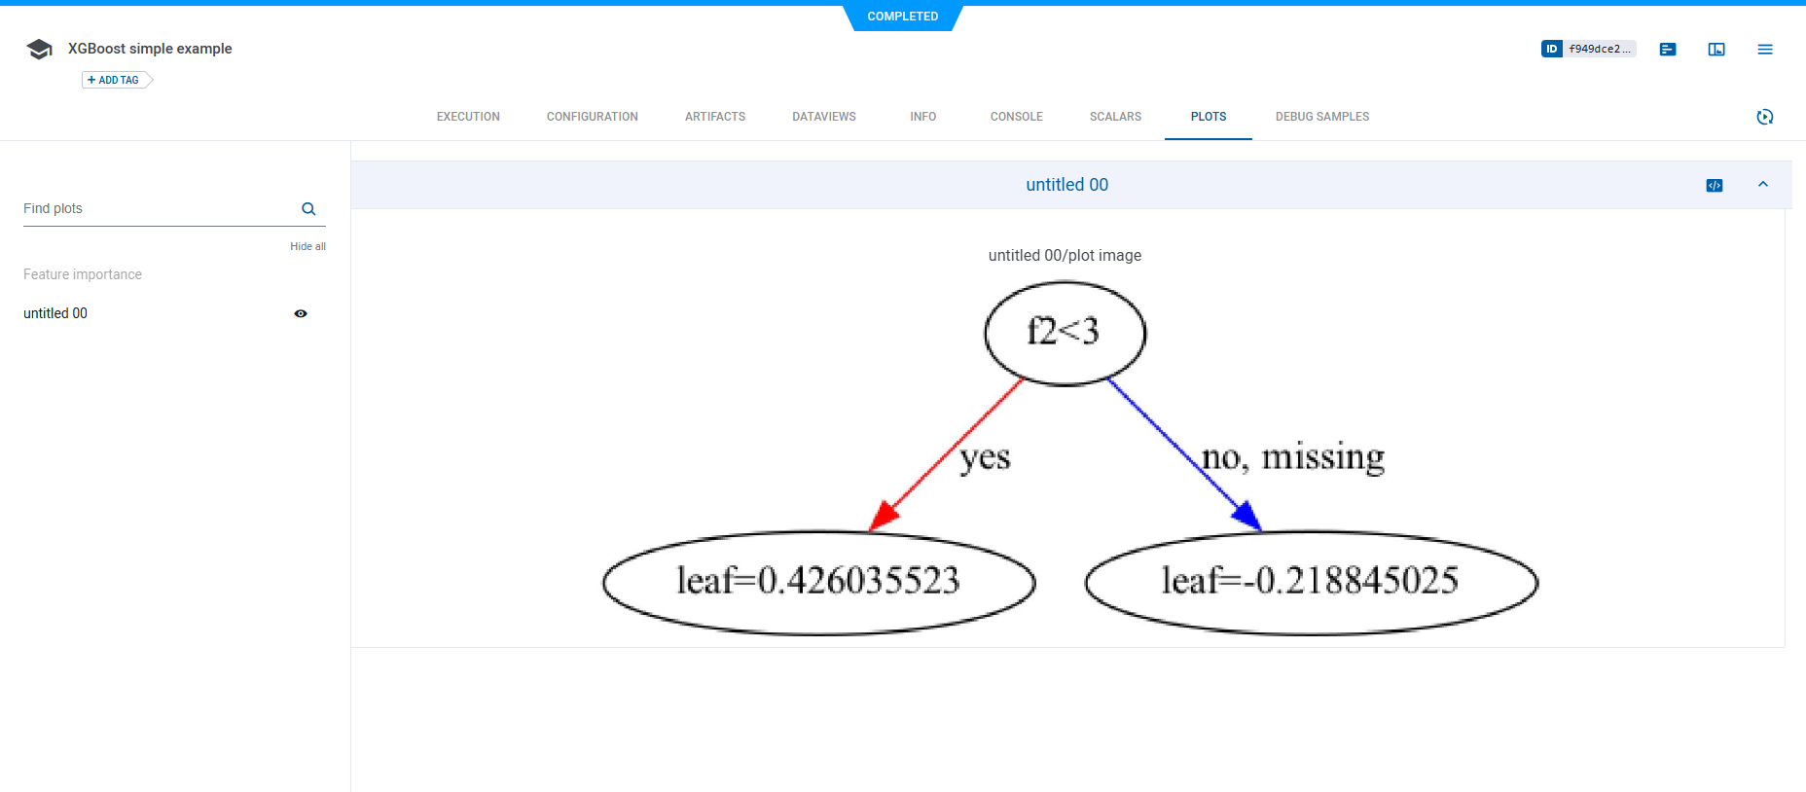Toggle visibility of untitled 00 plot
This screenshot has width=1806, height=792.
tap(301, 313)
